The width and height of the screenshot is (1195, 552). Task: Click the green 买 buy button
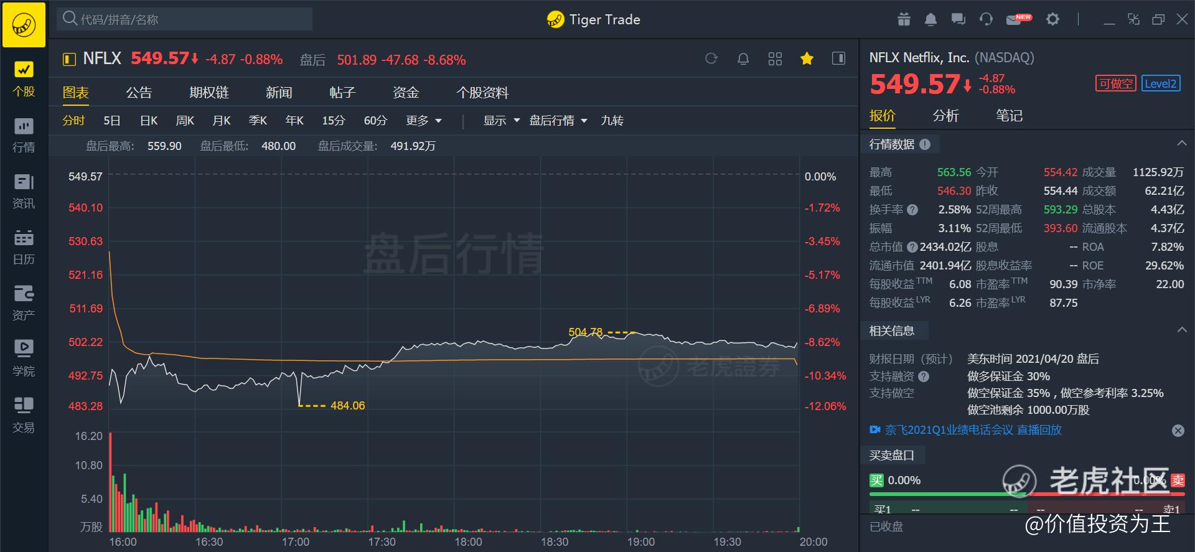pyautogui.click(x=876, y=480)
